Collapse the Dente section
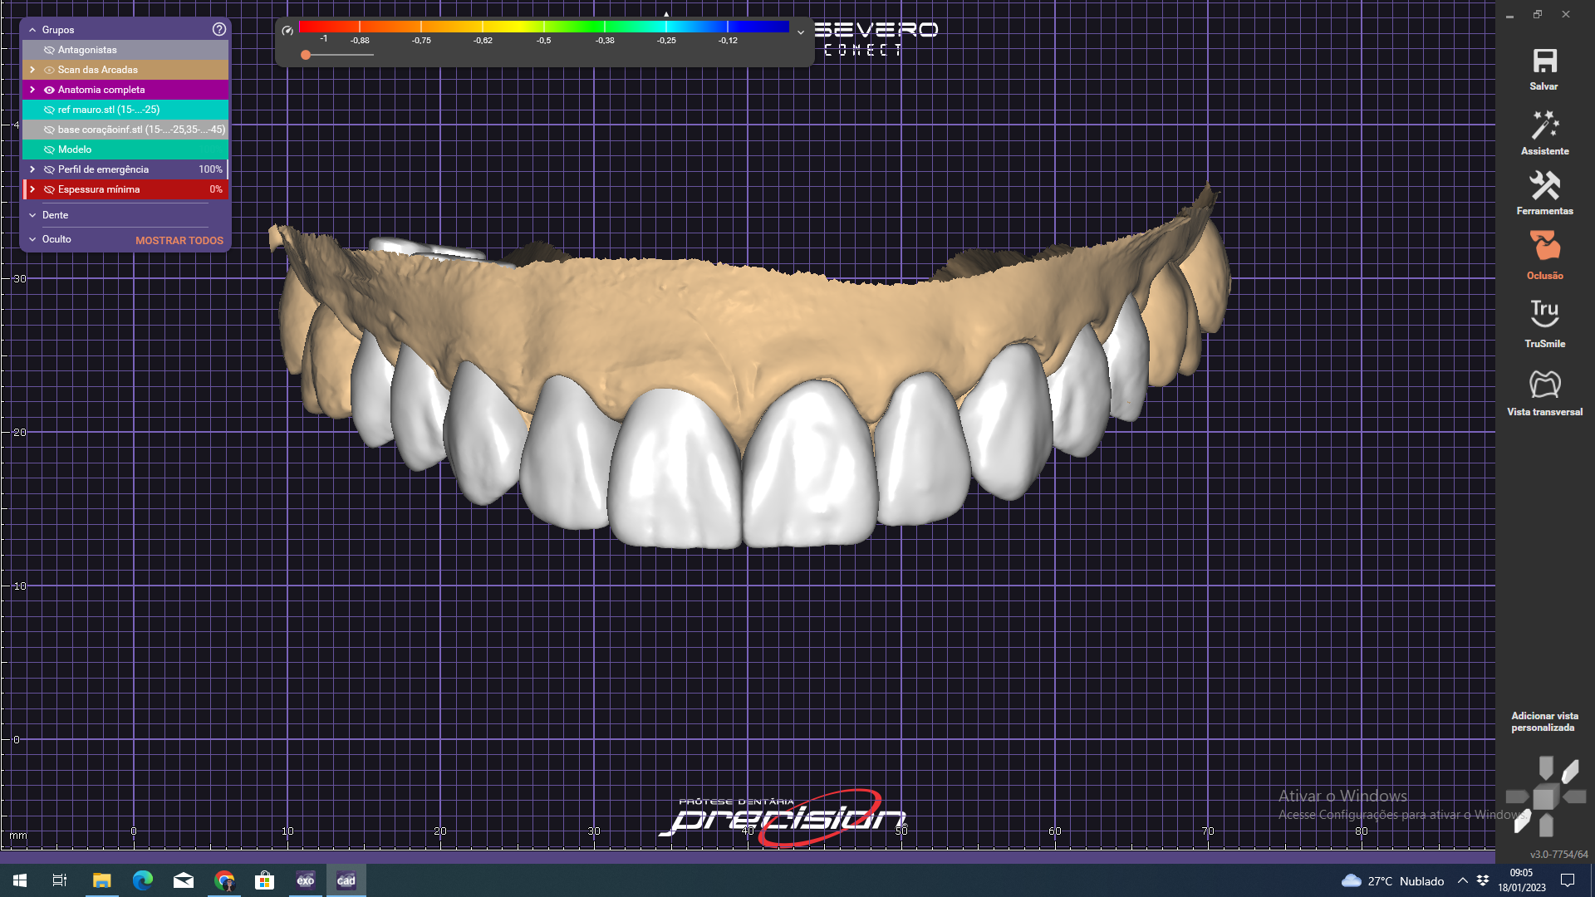 point(32,215)
